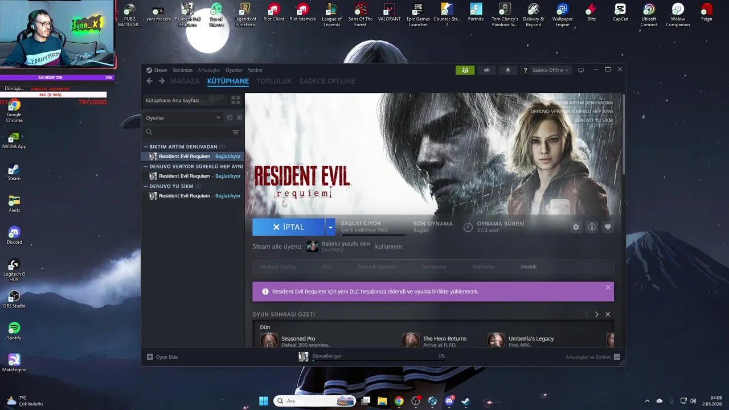Screen dimensions: 729x410
Task: Open VALORANT desktop shortcut
Action: [x=389, y=13]
